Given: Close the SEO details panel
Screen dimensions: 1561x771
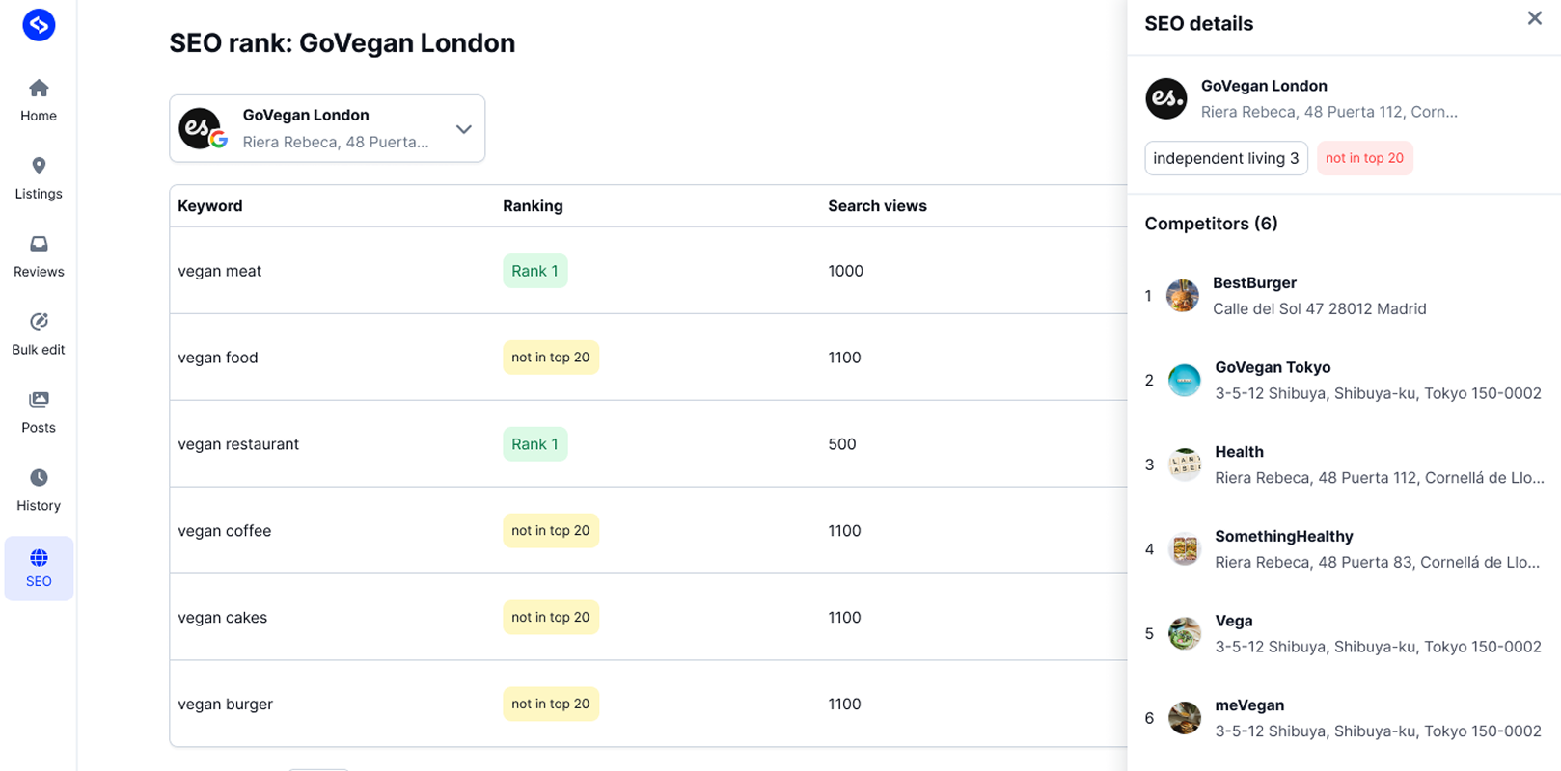Looking at the screenshot, I should 1534,18.
